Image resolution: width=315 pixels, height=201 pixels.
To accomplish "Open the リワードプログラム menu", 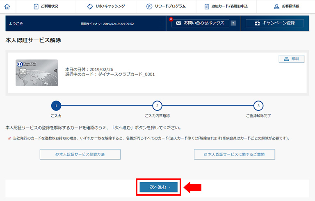I will point(166,7).
